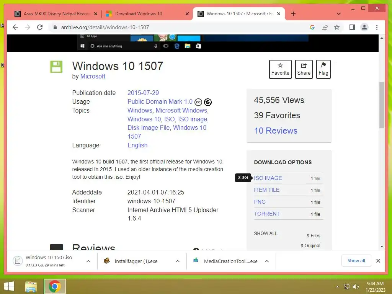
Task: Click the scrollbar up arrow
Action: [382, 38]
